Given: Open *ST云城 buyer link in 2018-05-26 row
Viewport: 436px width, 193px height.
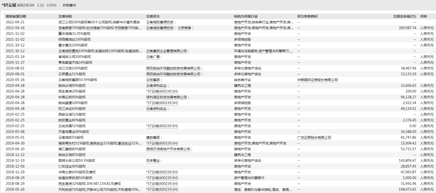Looking at the screenshot, I should (162, 189).
